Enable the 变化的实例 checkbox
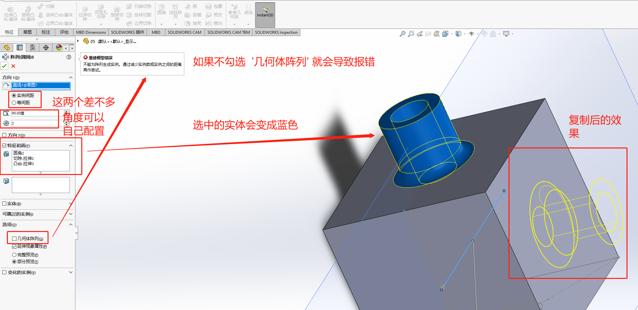The width and height of the screenshot is (638, 310). [x=4, y=272]
